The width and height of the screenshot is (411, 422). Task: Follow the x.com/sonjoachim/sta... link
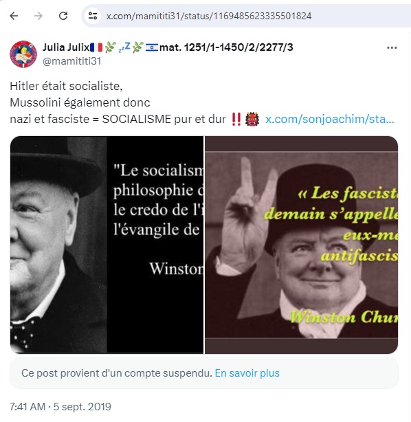(330, 119)
